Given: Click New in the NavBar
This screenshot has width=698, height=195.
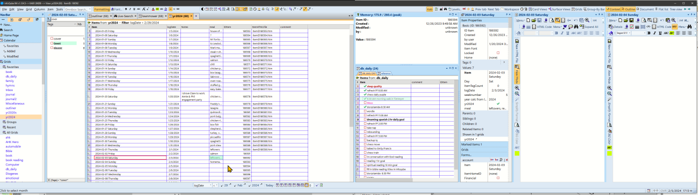Looking at the screenshot, I should click(x=7, y=25).
